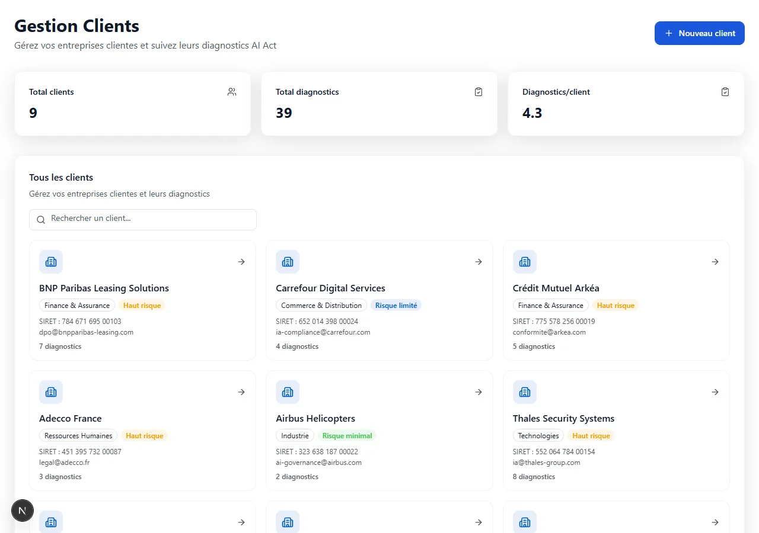Viewport: 759px width, 533px height.
Task: Open BNP Paribas Leasing Solutions arrow icon
Action: 241,262
